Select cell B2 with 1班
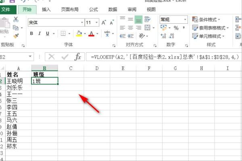The height and width of the screenshot is (161, 242). 45,81
